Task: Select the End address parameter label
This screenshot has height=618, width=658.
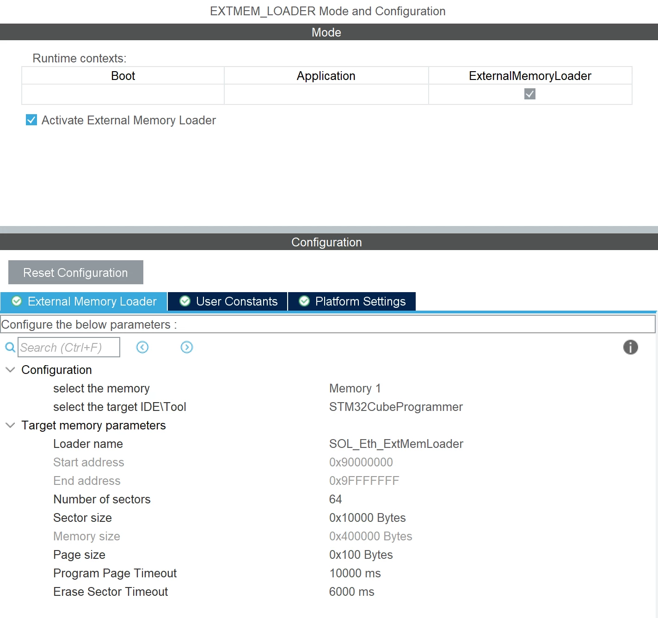Action: click(x=87, y=481)
